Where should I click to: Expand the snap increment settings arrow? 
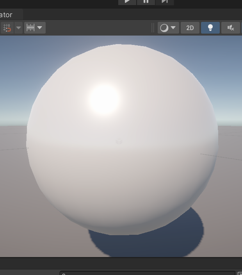point(40,28)
